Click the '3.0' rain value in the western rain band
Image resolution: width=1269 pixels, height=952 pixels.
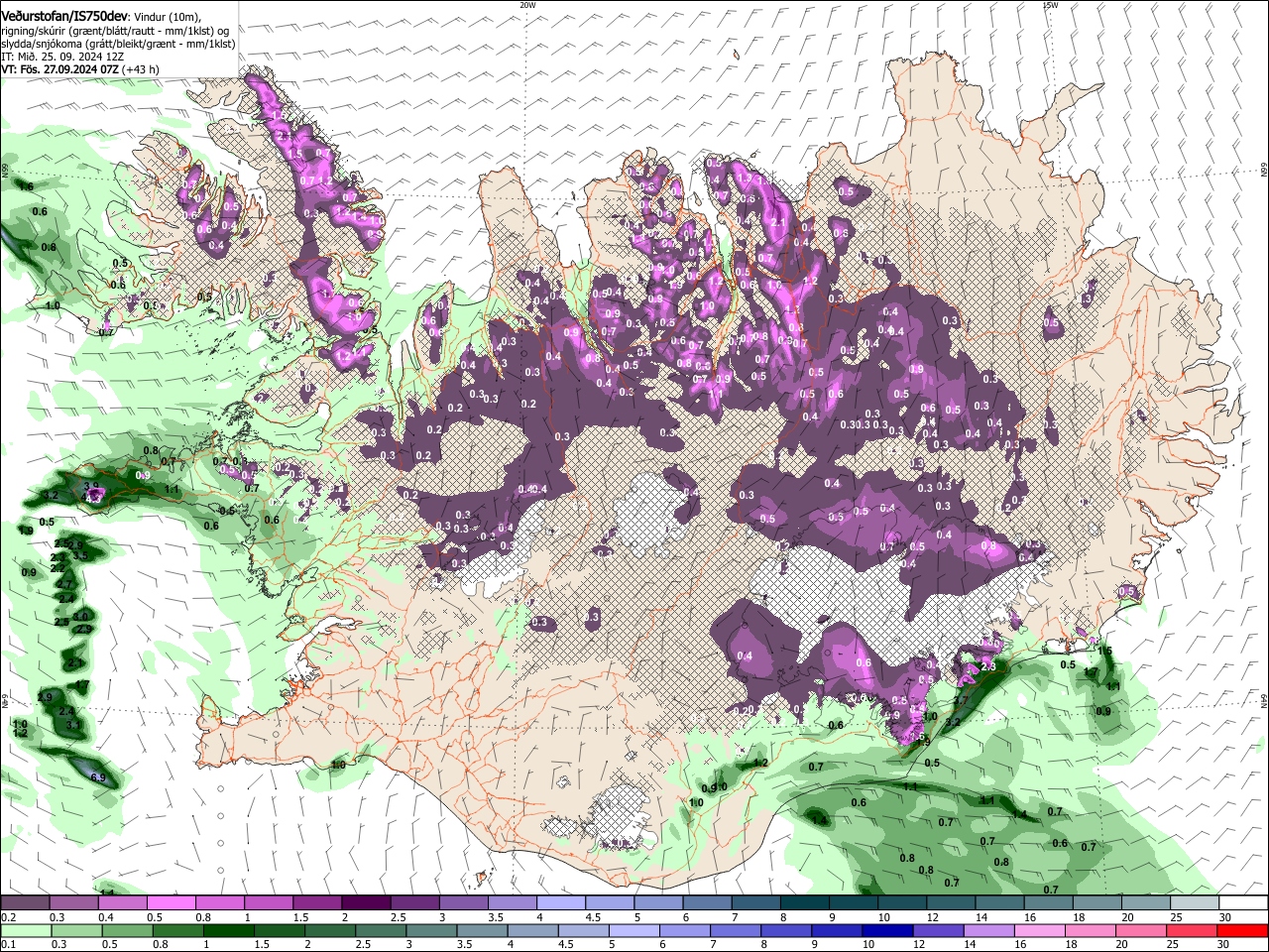point(81,616)
